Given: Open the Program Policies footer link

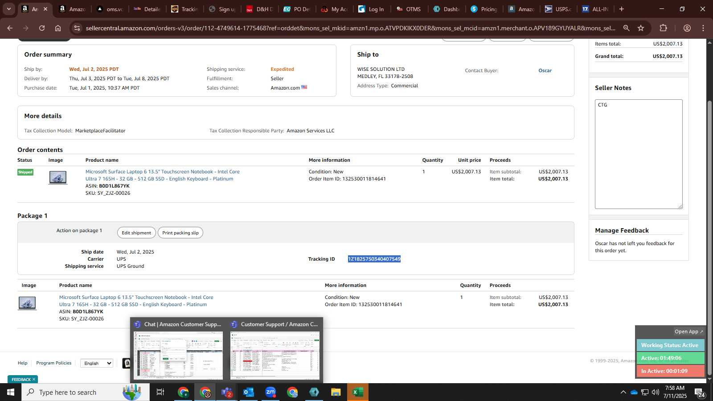Looking at the screenshot, I should [54, 363].
